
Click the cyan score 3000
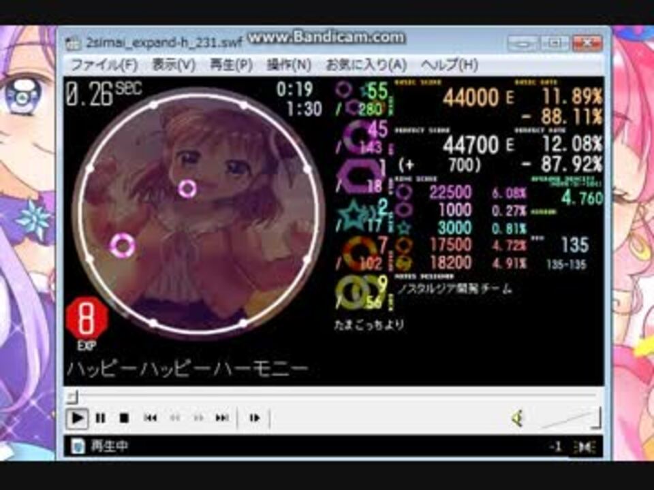(x=454, y=228)
